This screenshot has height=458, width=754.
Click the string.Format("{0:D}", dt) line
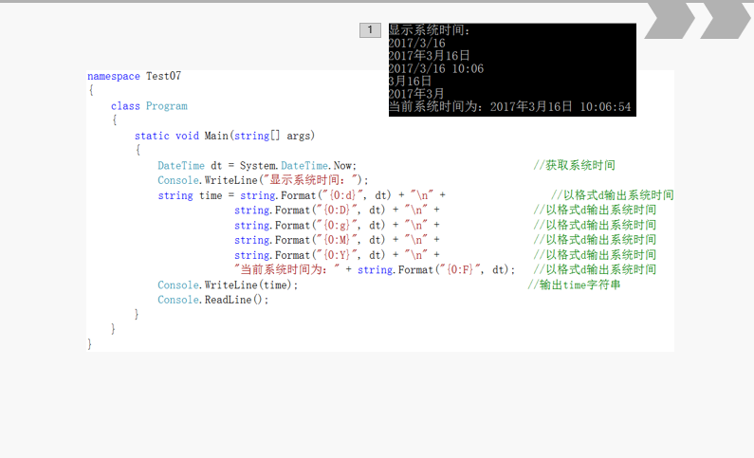click(x=337, y=210)
